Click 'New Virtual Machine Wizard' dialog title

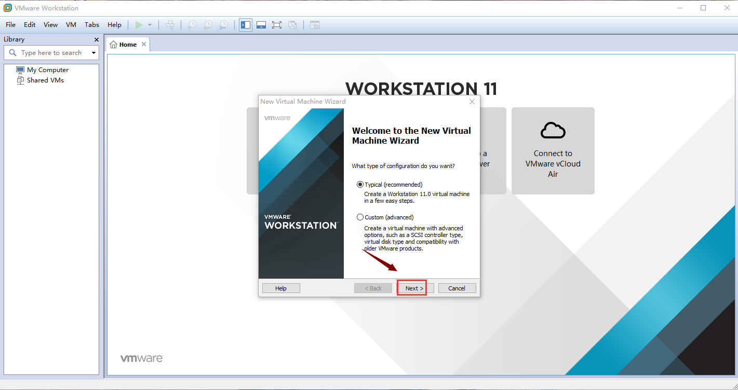click(303, 102)
